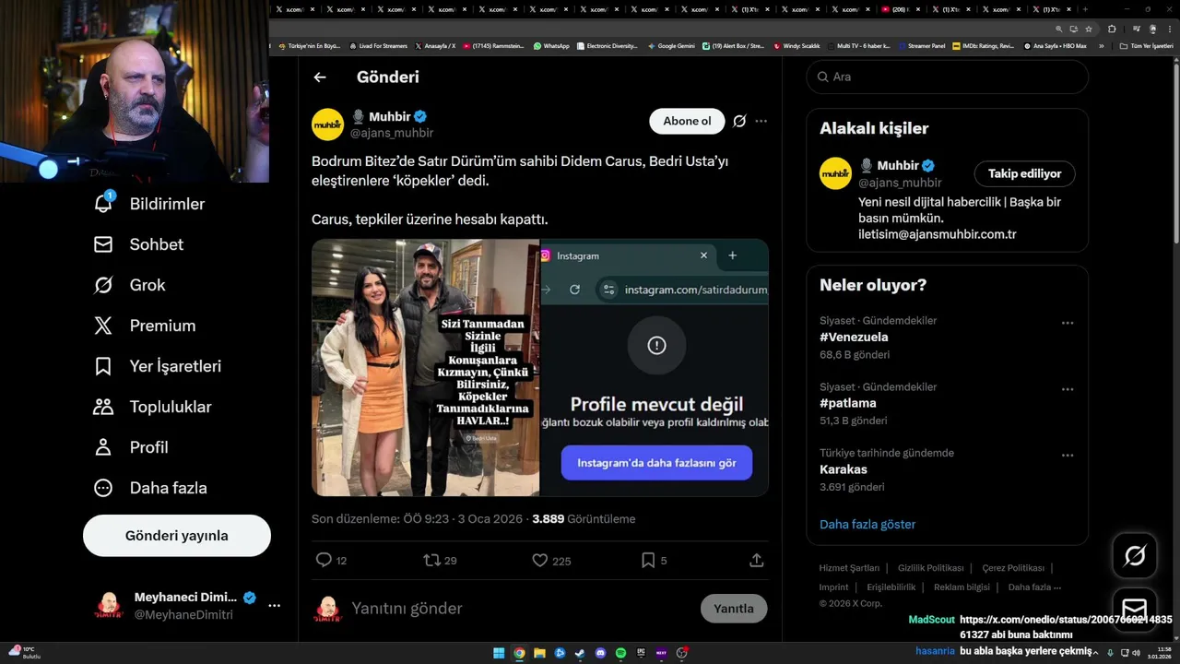Open Gizlilik Politikası footer link
The width and height of the screenshot is (1180, 664).
coord(931,568)
